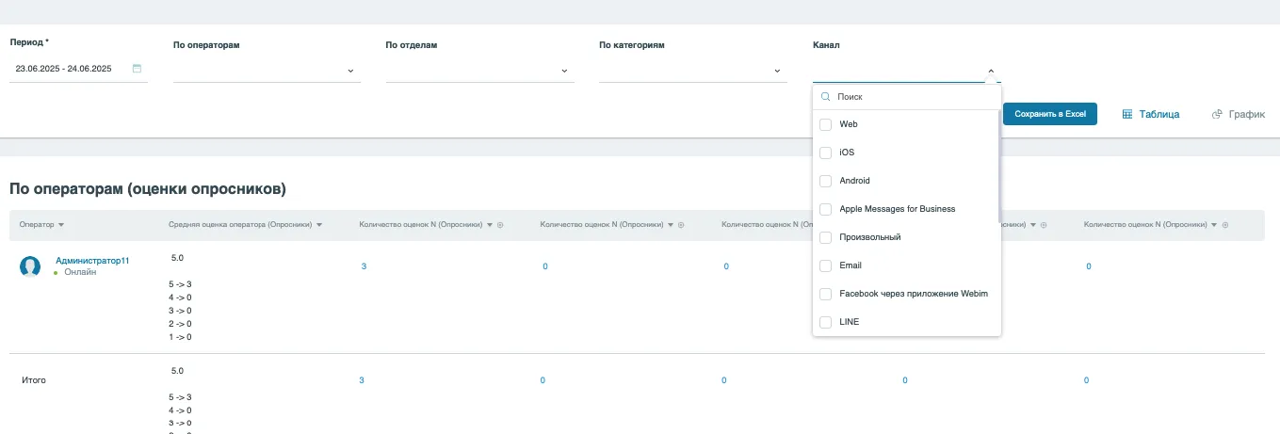
Task: Click Администратор11 operator avatar
Action: tap(30, 266)
